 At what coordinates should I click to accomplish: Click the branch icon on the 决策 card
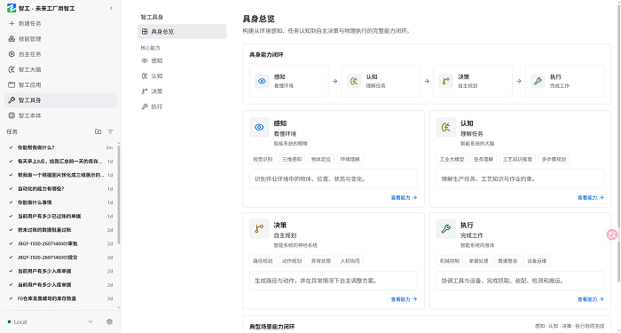(x=259, y=229)
